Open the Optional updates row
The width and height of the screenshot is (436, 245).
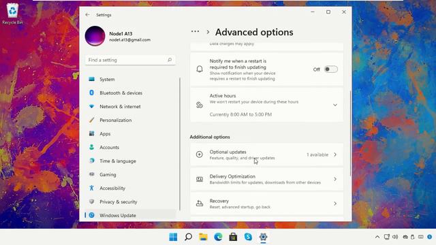click(266, 154)
